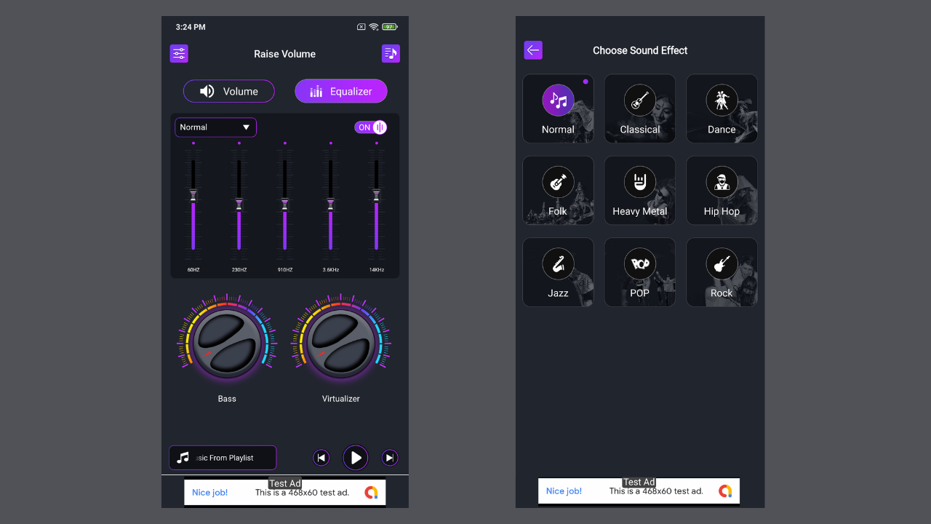The width and height of the screenshot is (931, 524).
Task: Click the test ad banner under Choose Sound Effect
Action: [639, 491]
